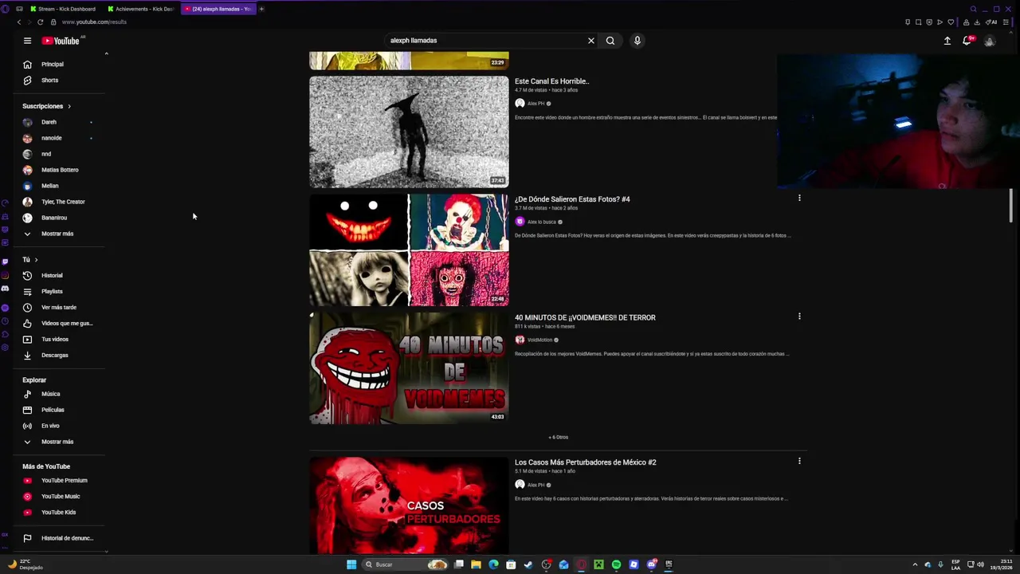The width and height of the screenshot is (1020, 574).
Task: Play the 40 Minutos de Voidmemes thumbnail
Action: [409, 368]
